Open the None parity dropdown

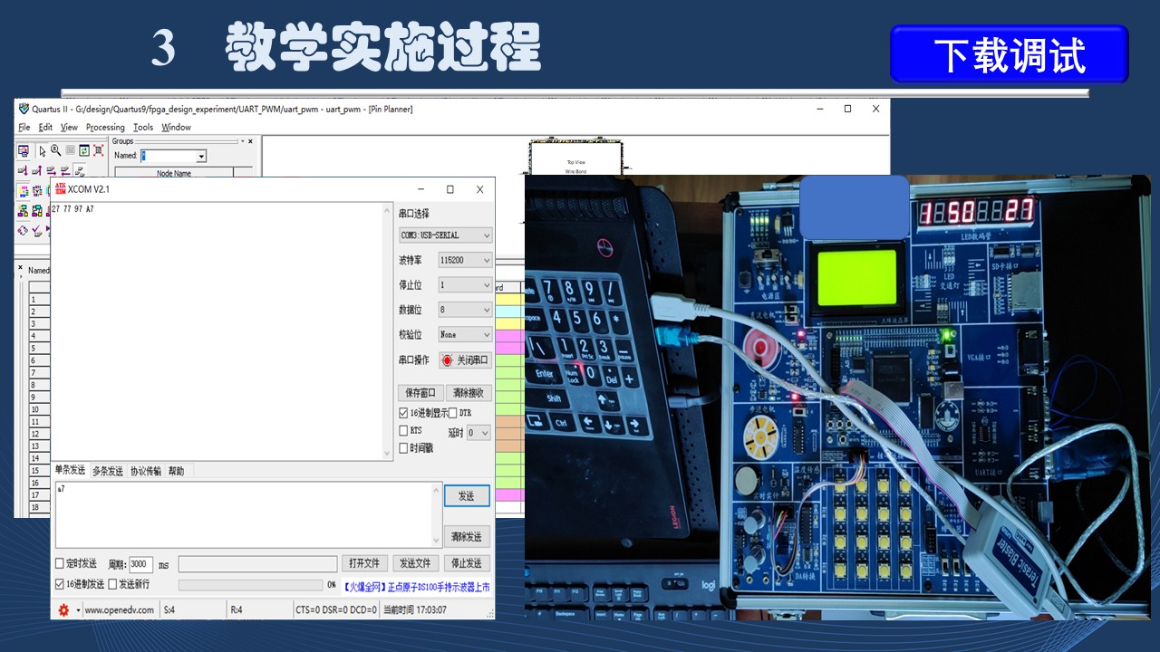point(465,334)
